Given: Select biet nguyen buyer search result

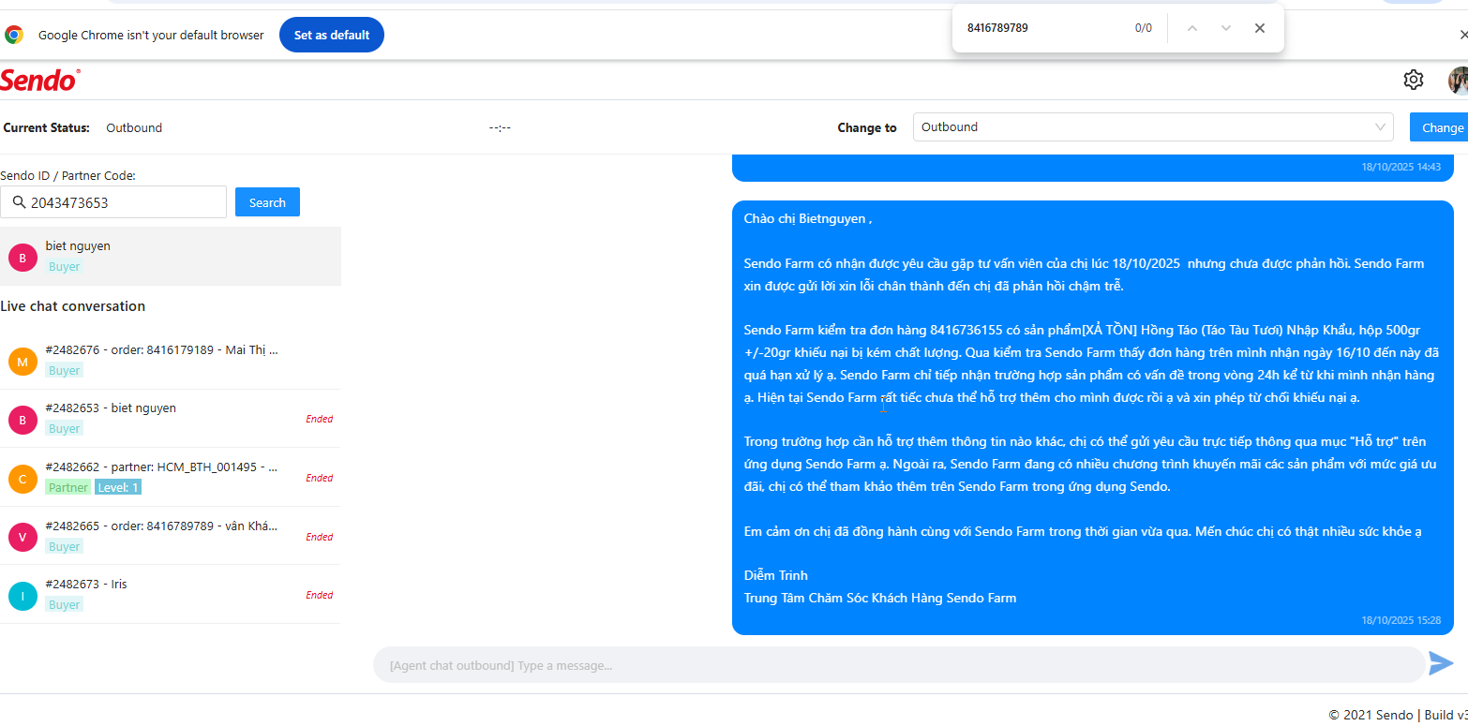Looking at the screenshot, I should (x=171, y=256).
